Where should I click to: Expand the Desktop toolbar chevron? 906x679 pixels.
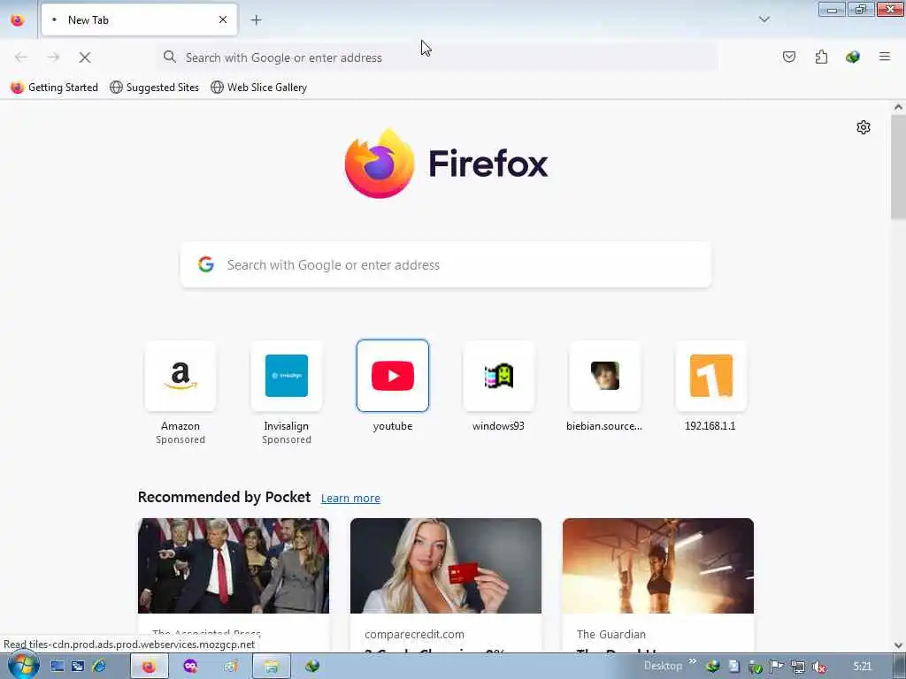(x=692, y=661)
